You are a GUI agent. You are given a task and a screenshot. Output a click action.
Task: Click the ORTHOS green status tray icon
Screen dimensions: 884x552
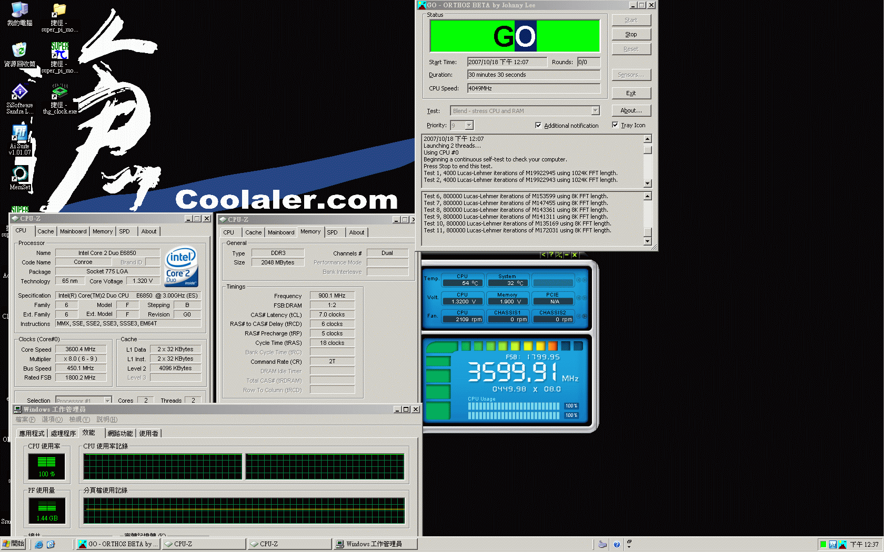pyautogui.click(x=823, y=544)
